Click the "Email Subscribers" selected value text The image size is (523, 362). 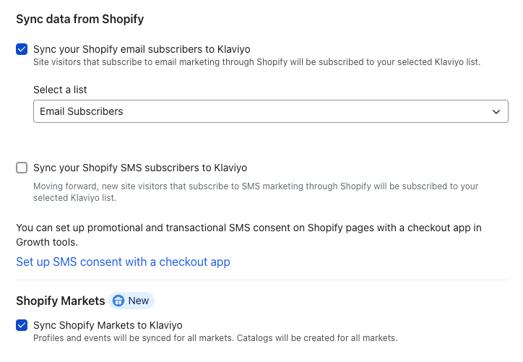82,111
